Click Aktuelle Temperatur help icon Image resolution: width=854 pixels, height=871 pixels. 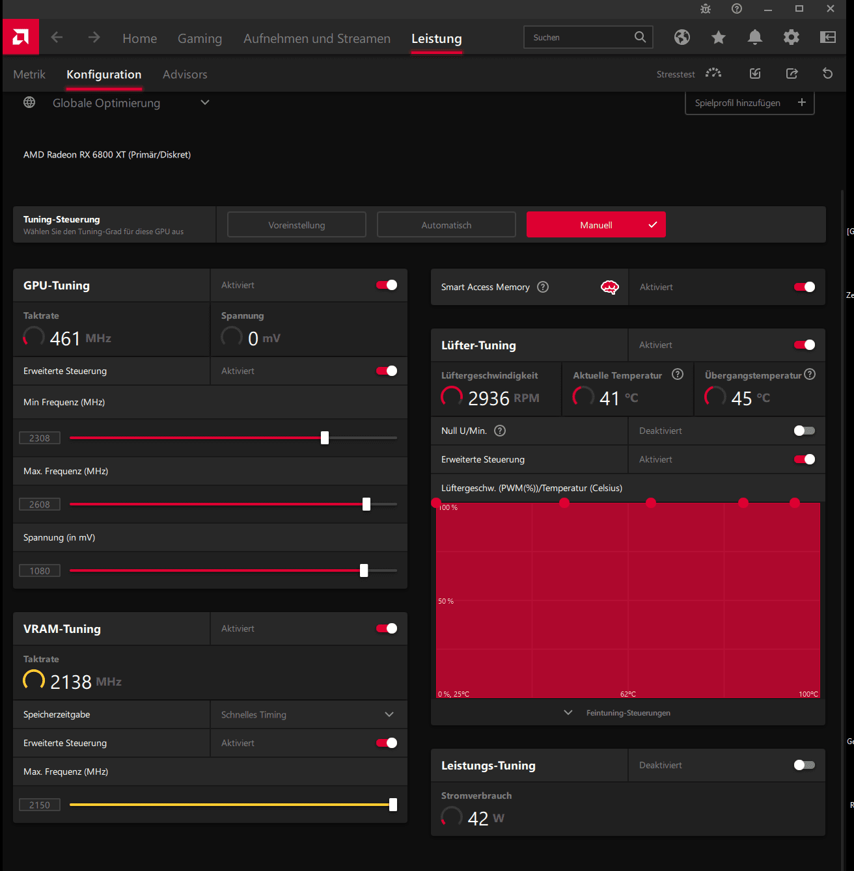point(678,374)
